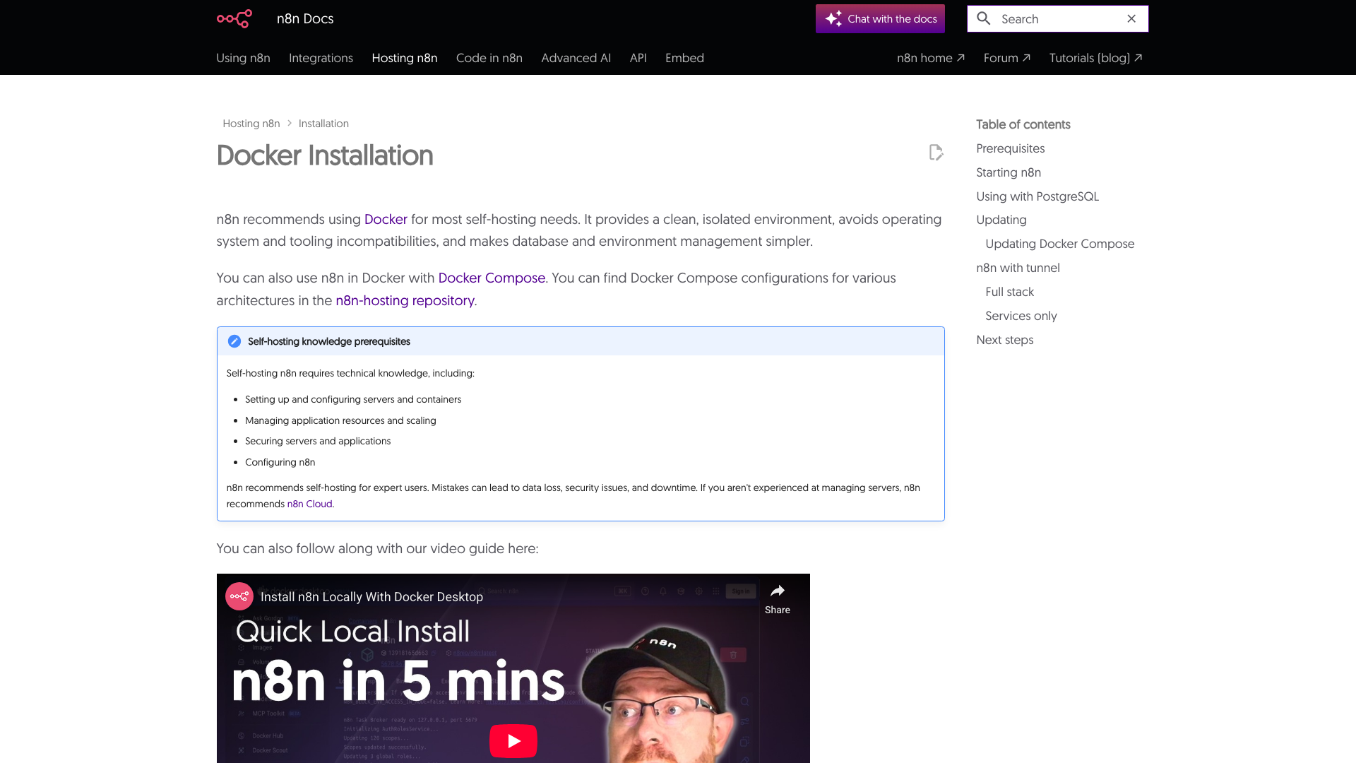1356x763 pixels.
Task: Jump to Prerequisites section
Action: click(x=1010, y=148)
